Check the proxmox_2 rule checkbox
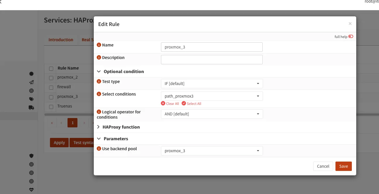The width and height of the screenshot is (379, 194). coord(51,78)
